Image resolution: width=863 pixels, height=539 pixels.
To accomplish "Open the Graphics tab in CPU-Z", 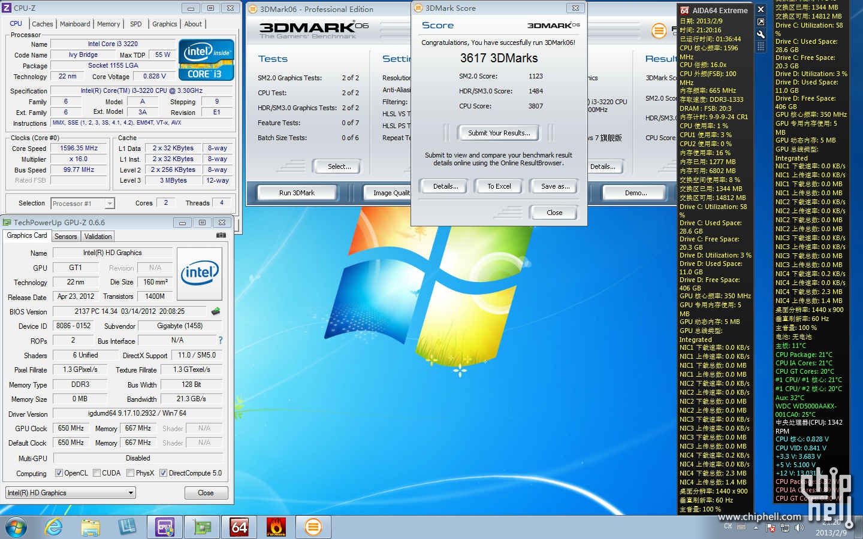I will (x=164, y=24).
